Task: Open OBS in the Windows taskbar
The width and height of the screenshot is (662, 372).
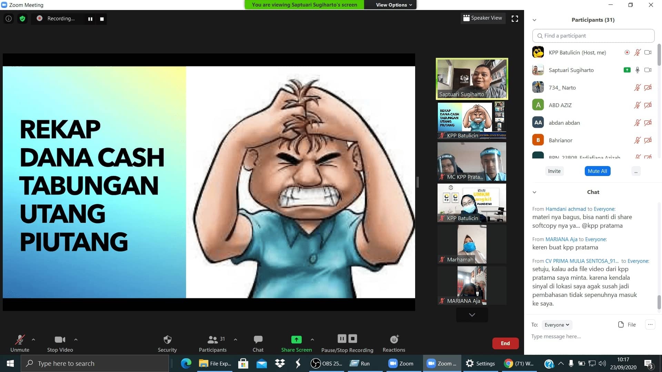Action: 326,363
